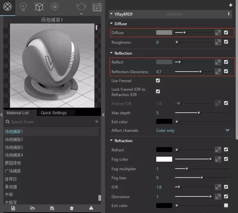
Task: Enable the refraction Exit color checkbox
Action: 226,205
